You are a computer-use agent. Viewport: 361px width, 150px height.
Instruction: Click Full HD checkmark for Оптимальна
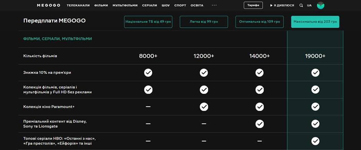[260, 90]
